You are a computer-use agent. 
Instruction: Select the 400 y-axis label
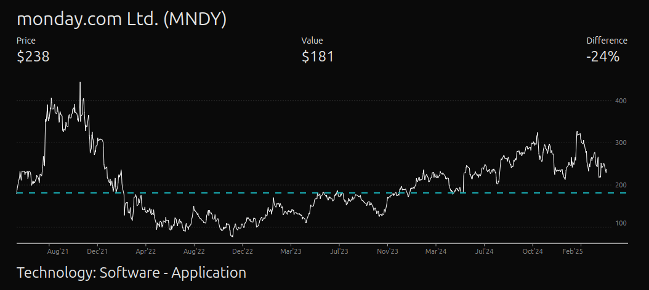(x=621, y=101)
